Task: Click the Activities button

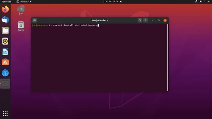Action: click(x=6, y=2)
